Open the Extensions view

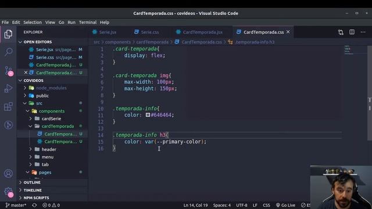(x=8, y=107)
